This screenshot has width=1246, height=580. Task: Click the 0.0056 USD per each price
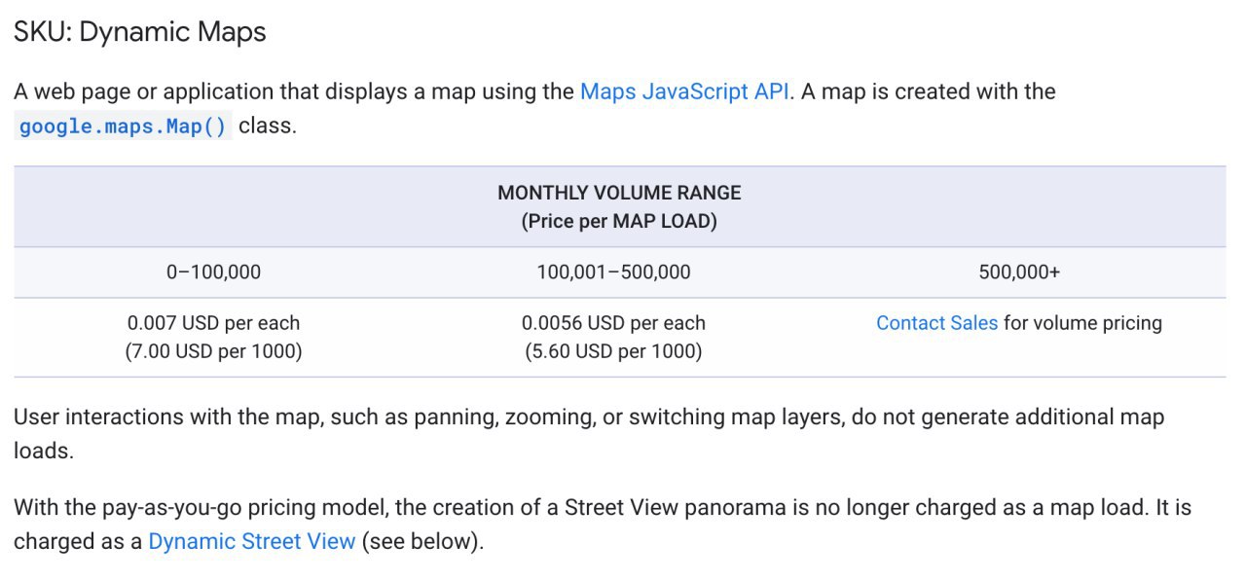pos(613,323)
